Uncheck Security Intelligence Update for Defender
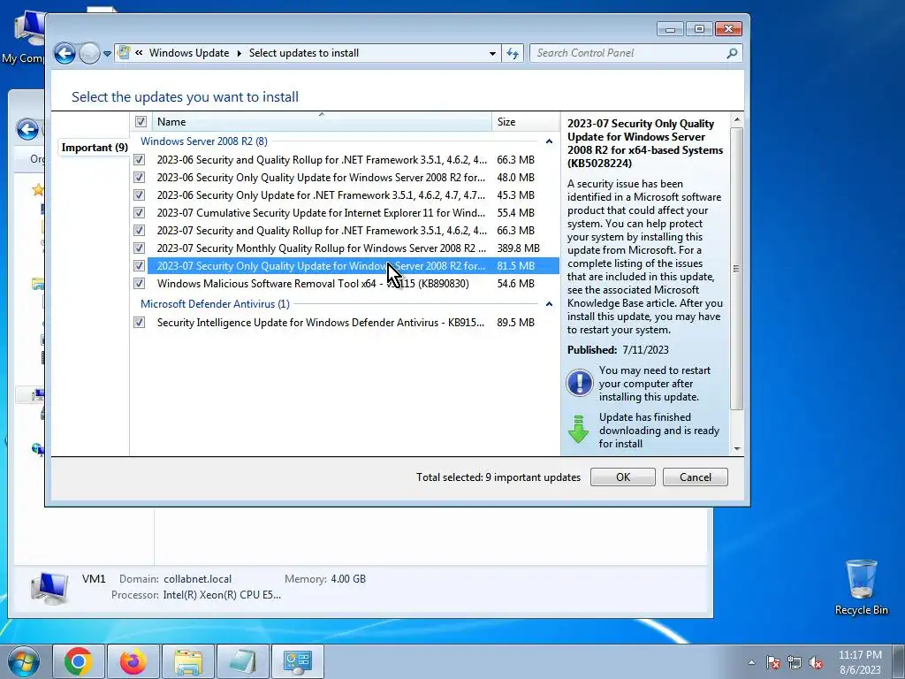 (x=139, y=322)
